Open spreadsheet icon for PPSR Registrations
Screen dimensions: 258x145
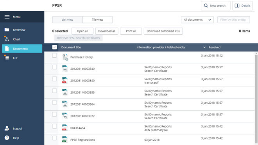click(64, 140)
